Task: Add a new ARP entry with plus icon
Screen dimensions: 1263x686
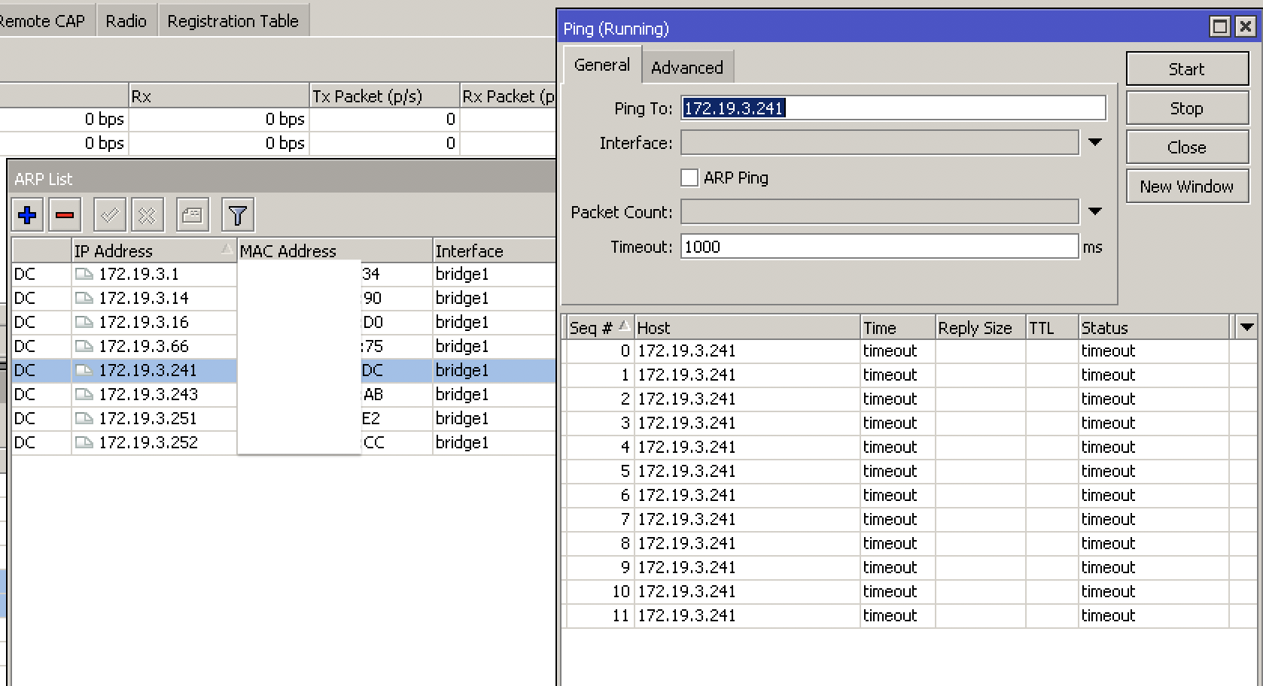Action: coord(27,215)
